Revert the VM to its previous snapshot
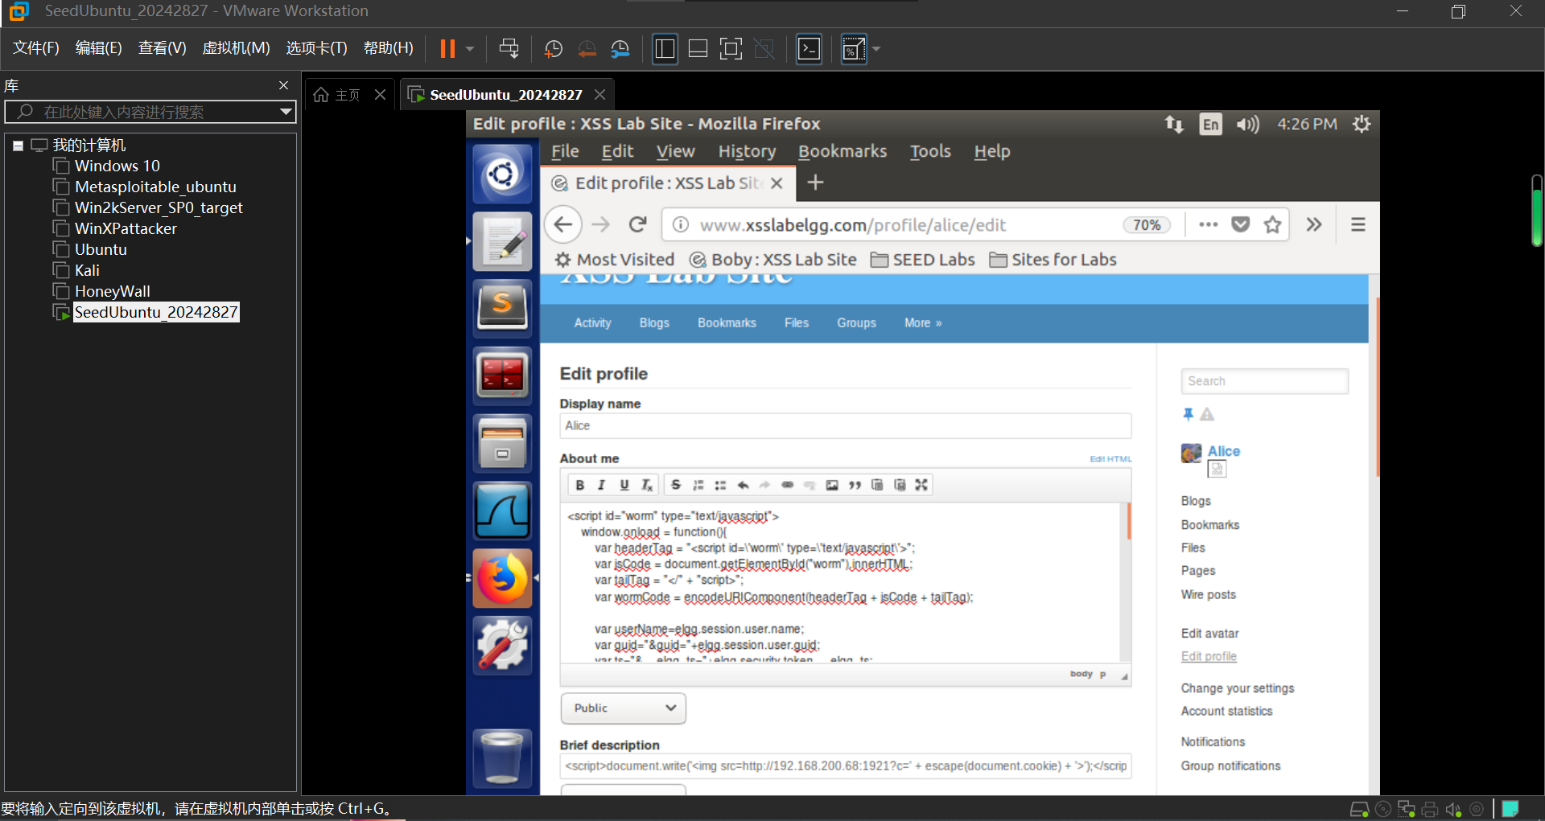The height and width of the screenshot is (821, 1545). 587,49
